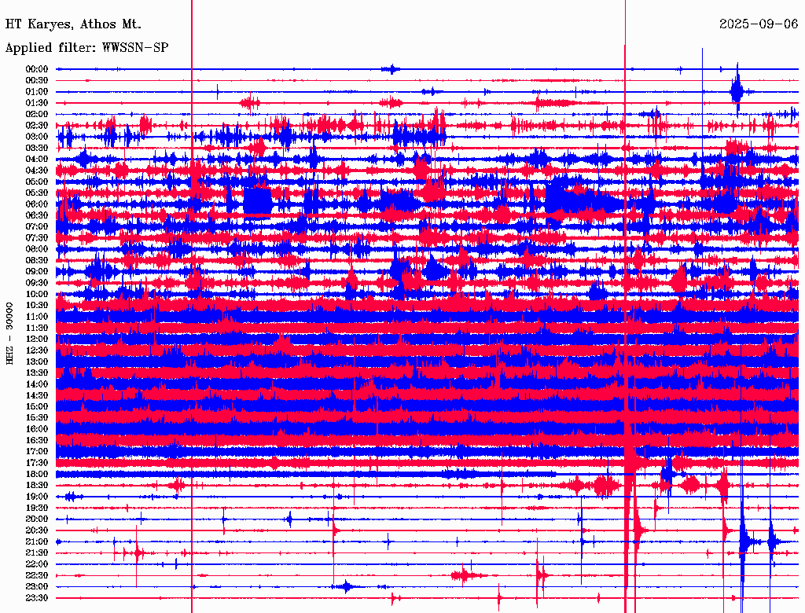Click the blue burst on 01:00 trace
The height and width of the screenshot is (613, 805).
[737, 91]
